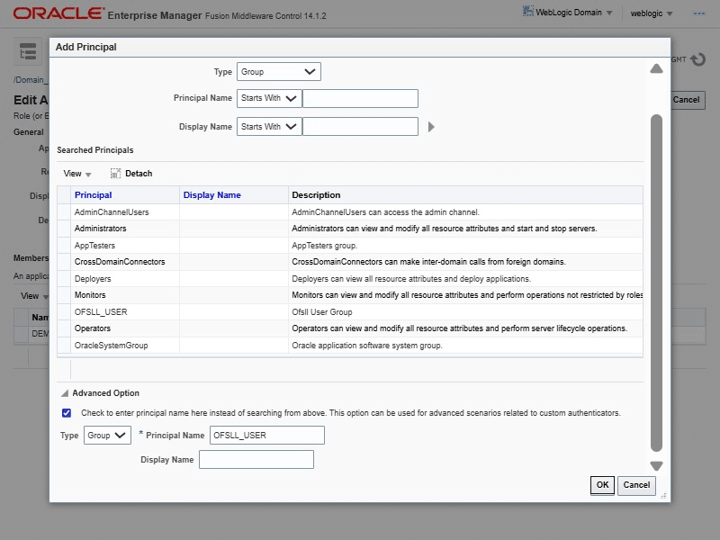Open Display Name Starts With dropdown
This screenshot has width=720, height=540.
click(269, 127)
